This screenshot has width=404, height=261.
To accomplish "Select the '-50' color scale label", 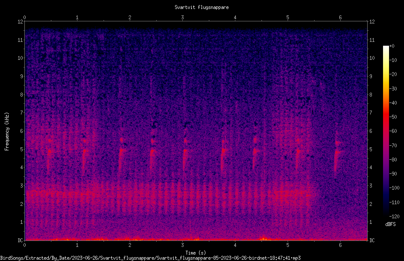I will (x=393, y=117).
